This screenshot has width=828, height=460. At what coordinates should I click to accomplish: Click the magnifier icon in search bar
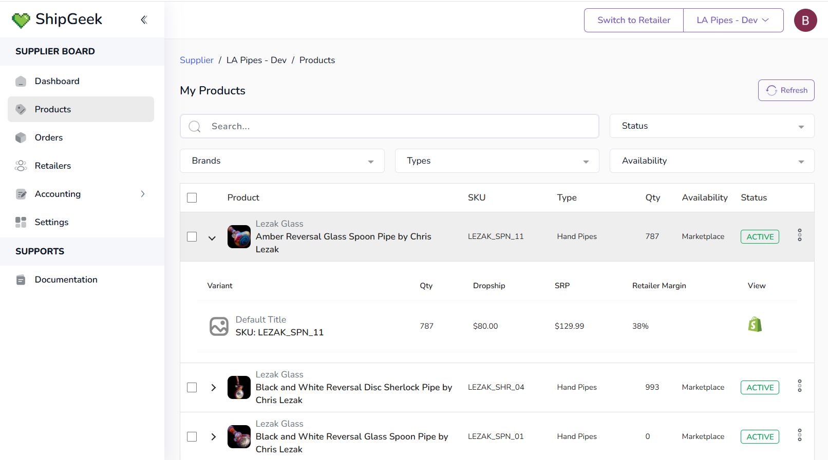click(195, 126)
